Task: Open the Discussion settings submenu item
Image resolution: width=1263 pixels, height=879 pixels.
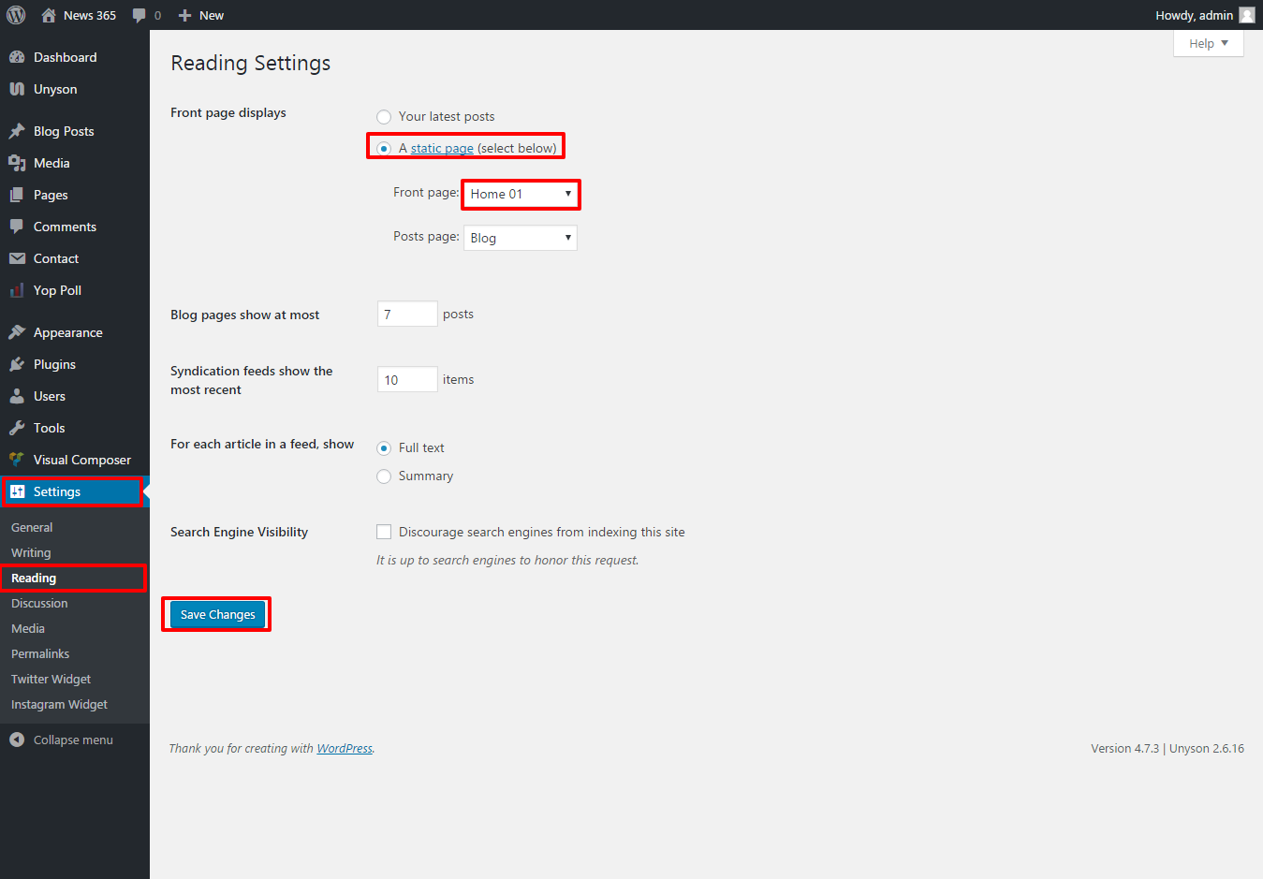Action: (39, 604)
